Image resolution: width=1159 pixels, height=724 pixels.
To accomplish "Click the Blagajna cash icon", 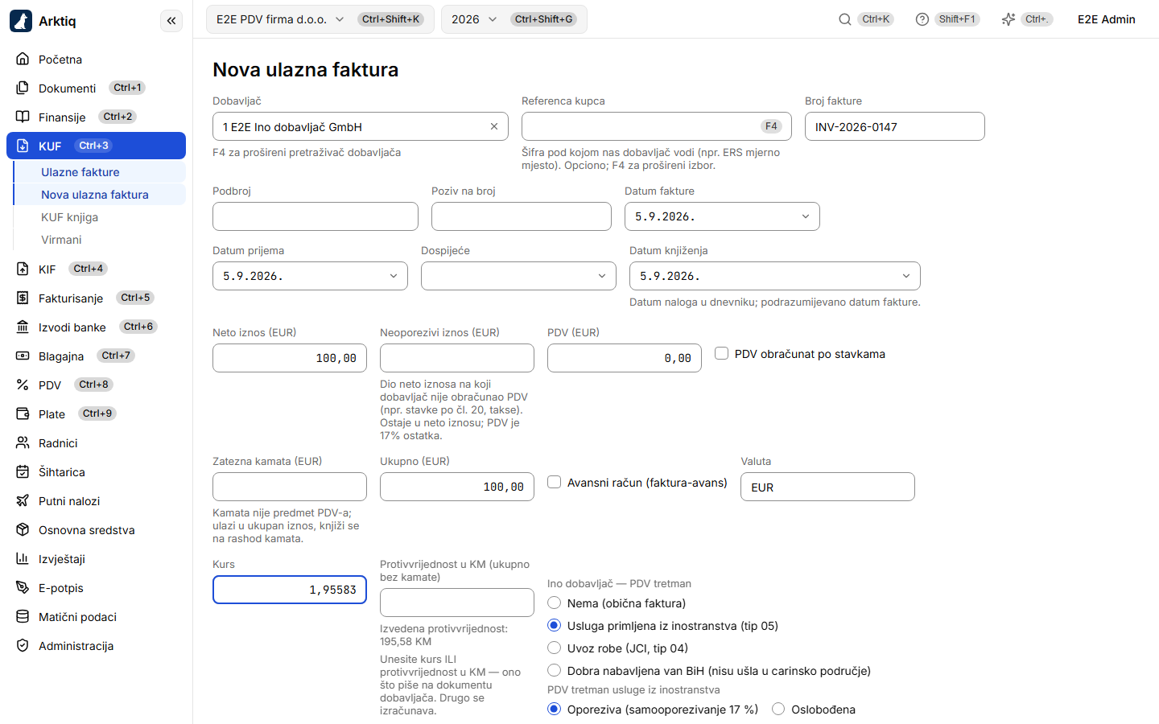I will click(x=23, y=356).
